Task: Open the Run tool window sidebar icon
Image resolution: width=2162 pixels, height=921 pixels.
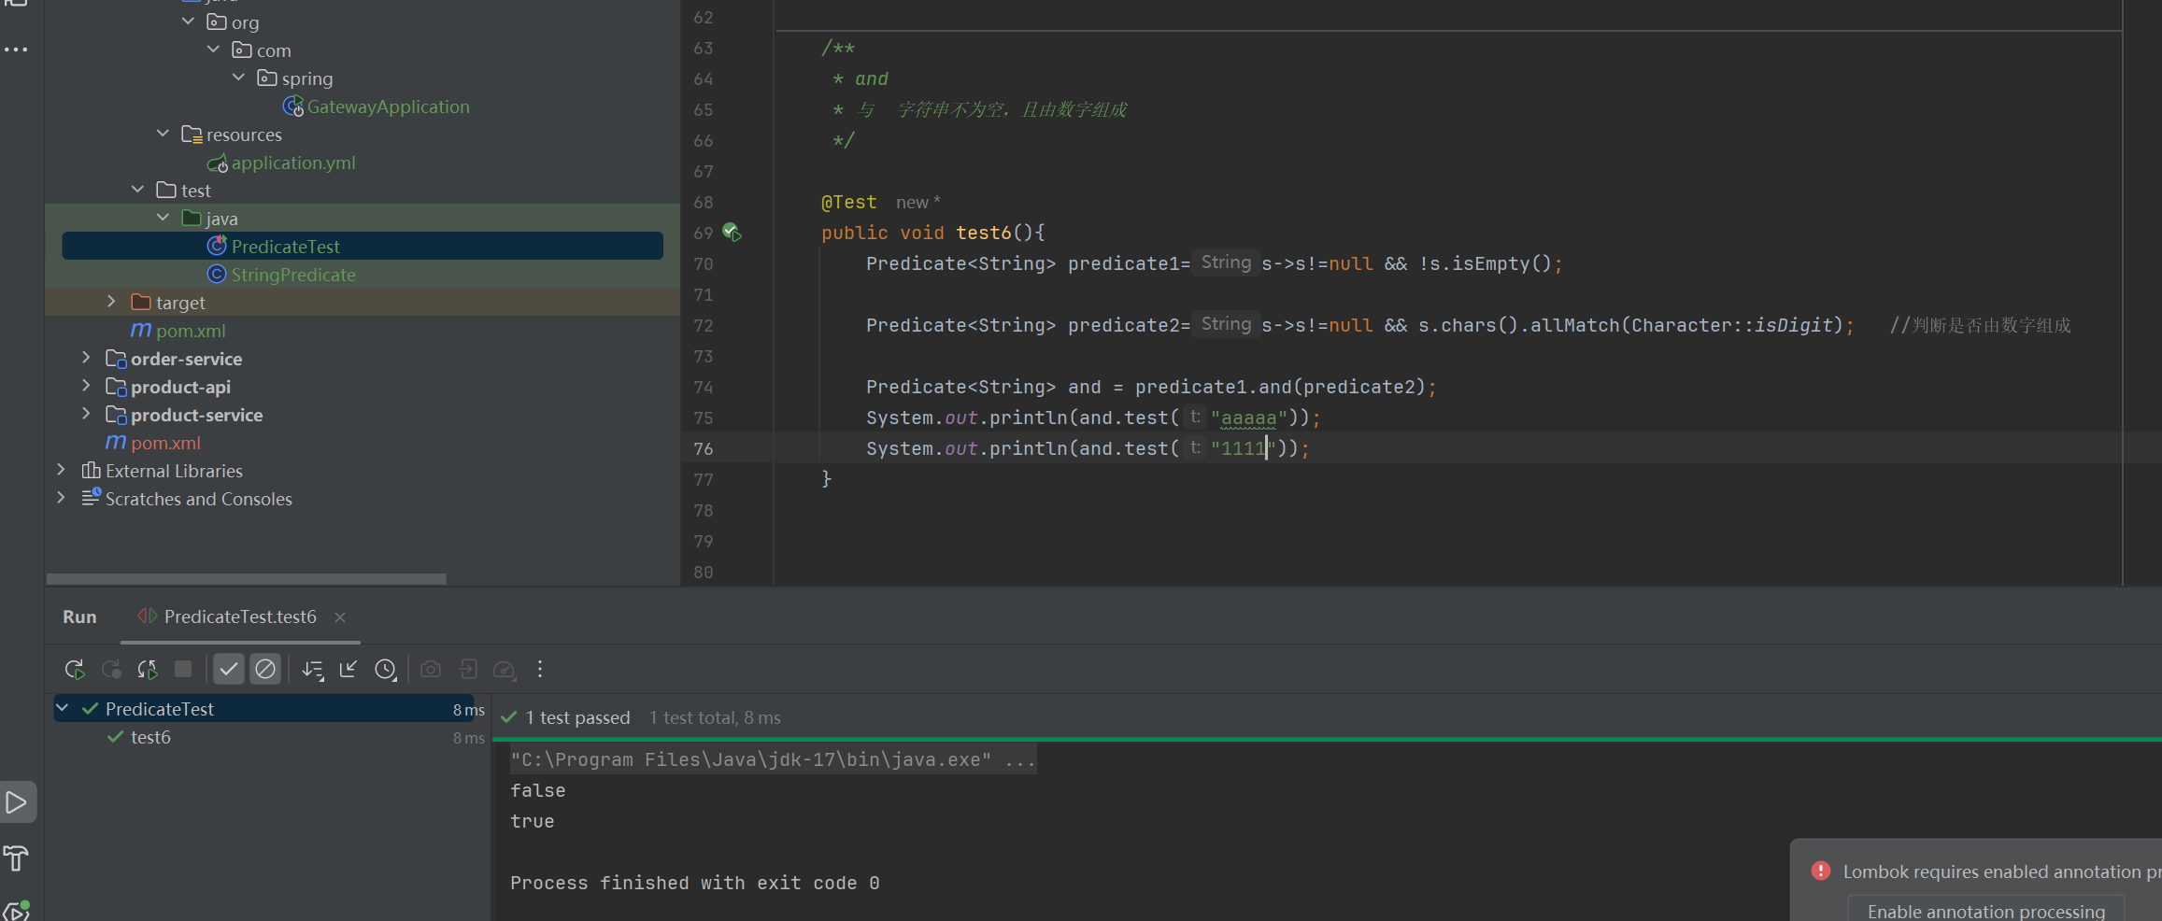Action: point(17,802)
